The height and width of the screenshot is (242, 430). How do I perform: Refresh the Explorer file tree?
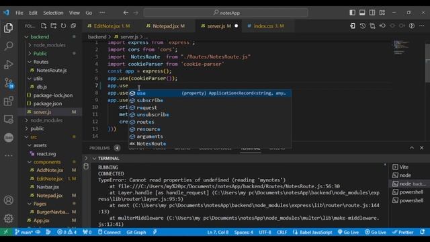(x=63, y=26)
